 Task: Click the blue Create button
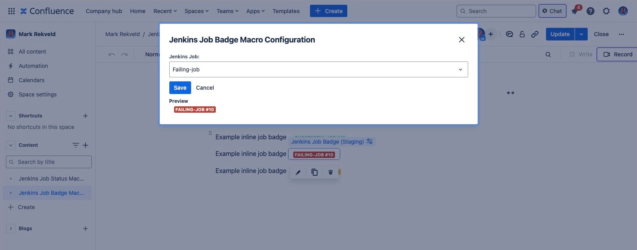[329, 11]
